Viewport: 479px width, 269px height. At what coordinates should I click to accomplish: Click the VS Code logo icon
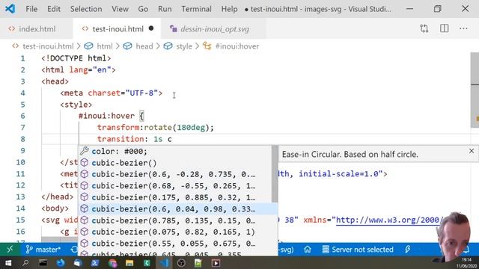(x=10, y=8)
